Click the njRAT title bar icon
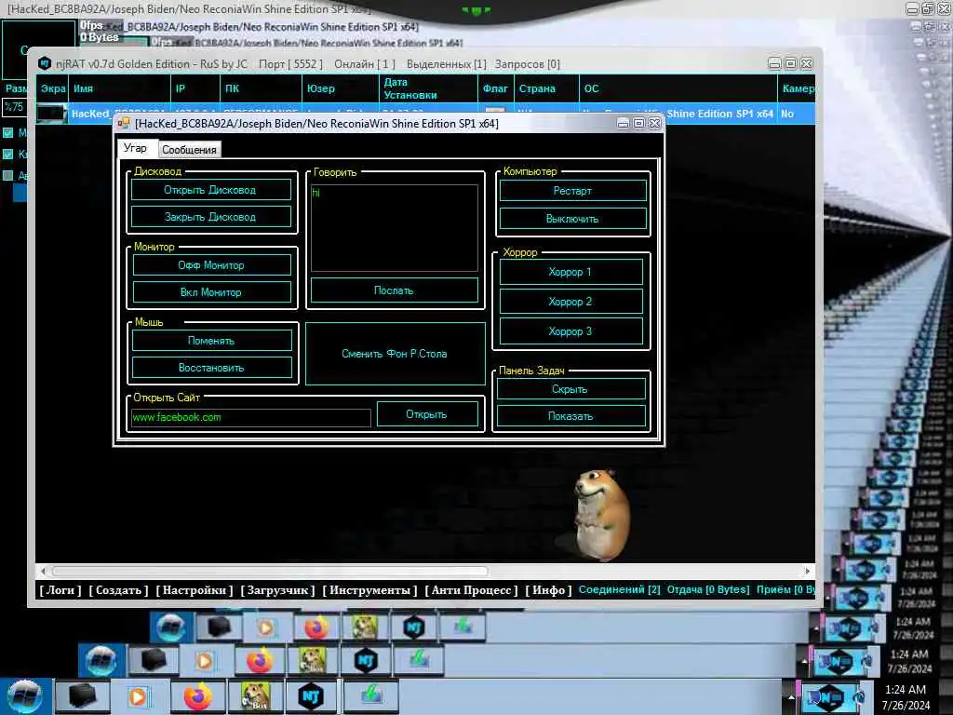Viewport: 953px width, 715px height. pyautogui.click(x=44, y=64)
